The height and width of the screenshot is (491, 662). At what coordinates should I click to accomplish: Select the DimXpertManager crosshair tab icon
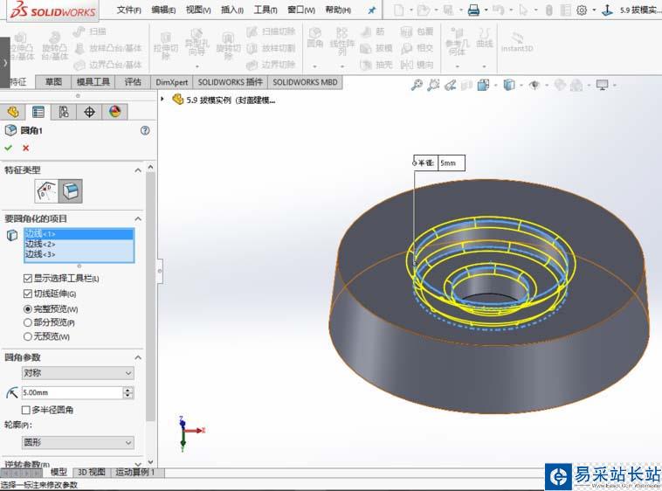(89, 111)
